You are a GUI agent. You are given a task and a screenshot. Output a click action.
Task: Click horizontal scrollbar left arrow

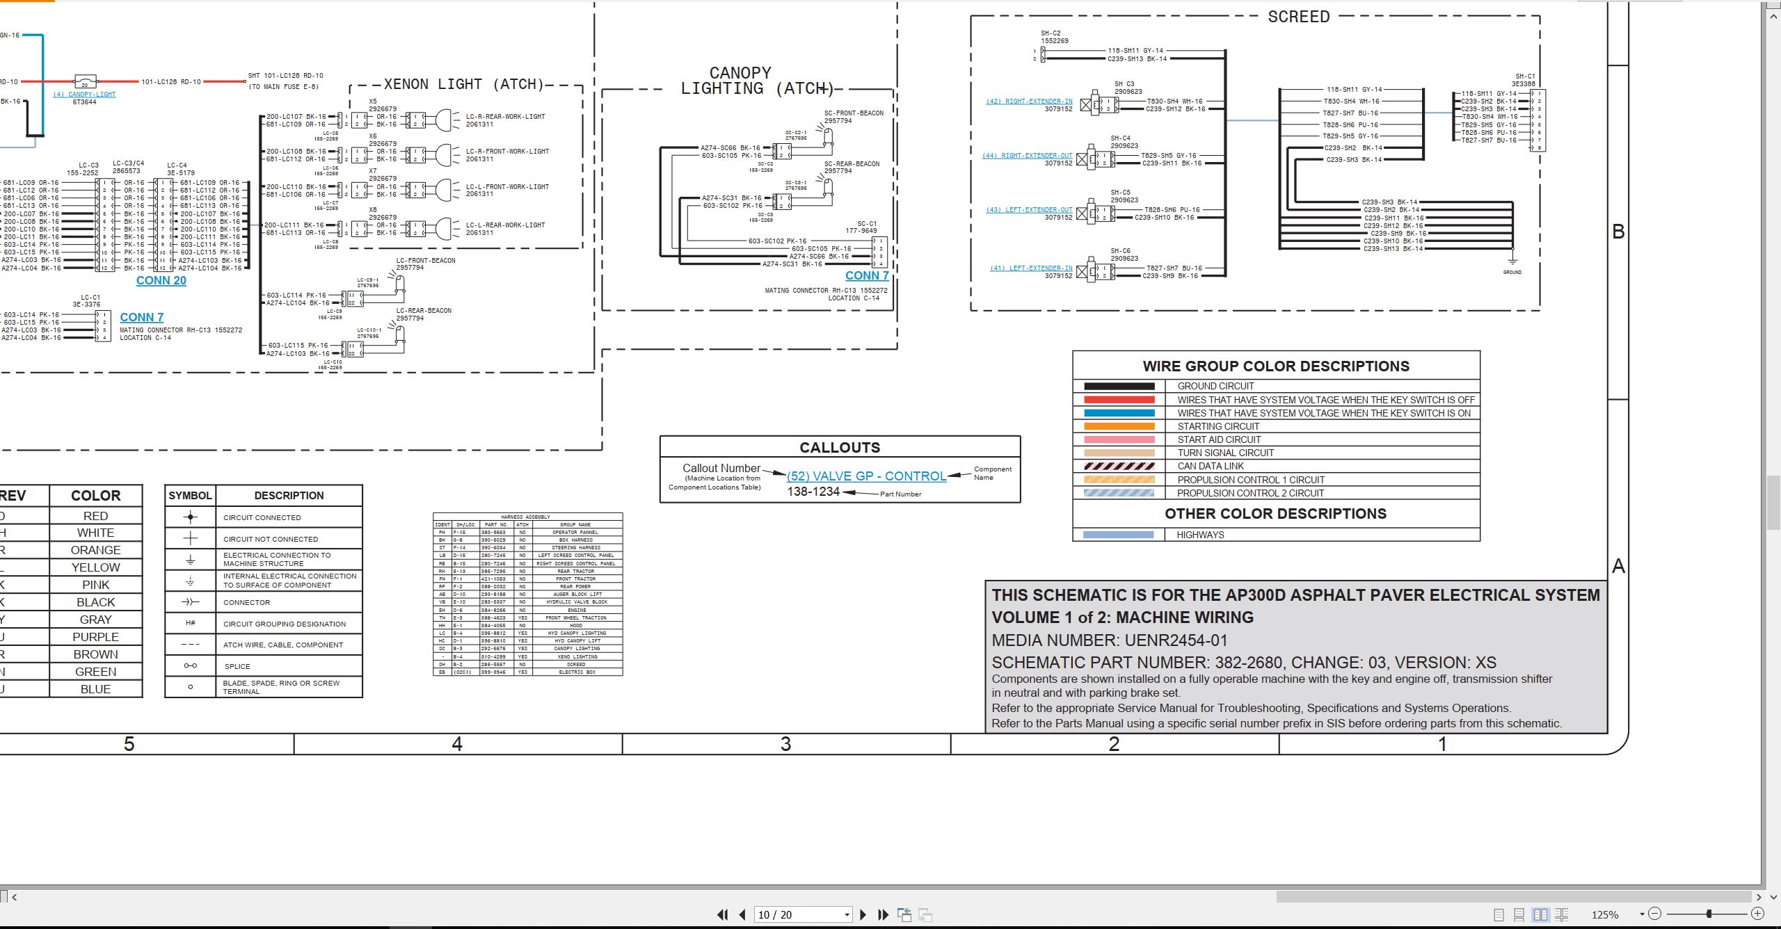coord(14,897)
